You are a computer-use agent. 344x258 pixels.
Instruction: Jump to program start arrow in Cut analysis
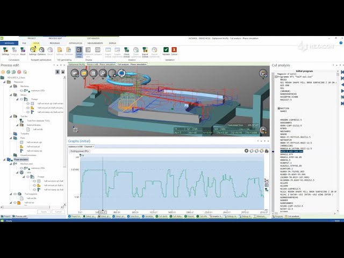342,72
